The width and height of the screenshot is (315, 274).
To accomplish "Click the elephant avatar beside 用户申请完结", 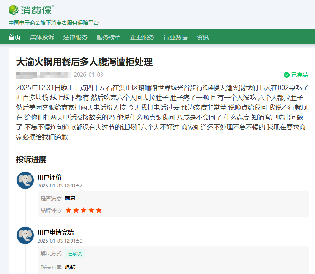I will (25, 235).
